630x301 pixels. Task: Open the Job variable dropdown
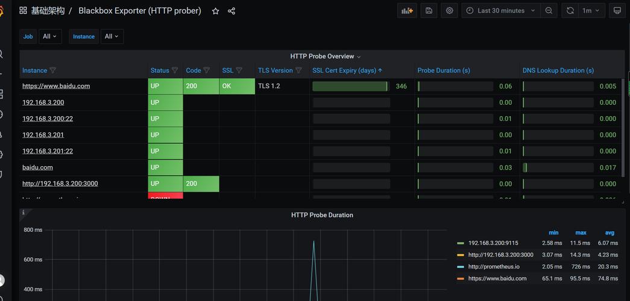[x=51, y=37]
